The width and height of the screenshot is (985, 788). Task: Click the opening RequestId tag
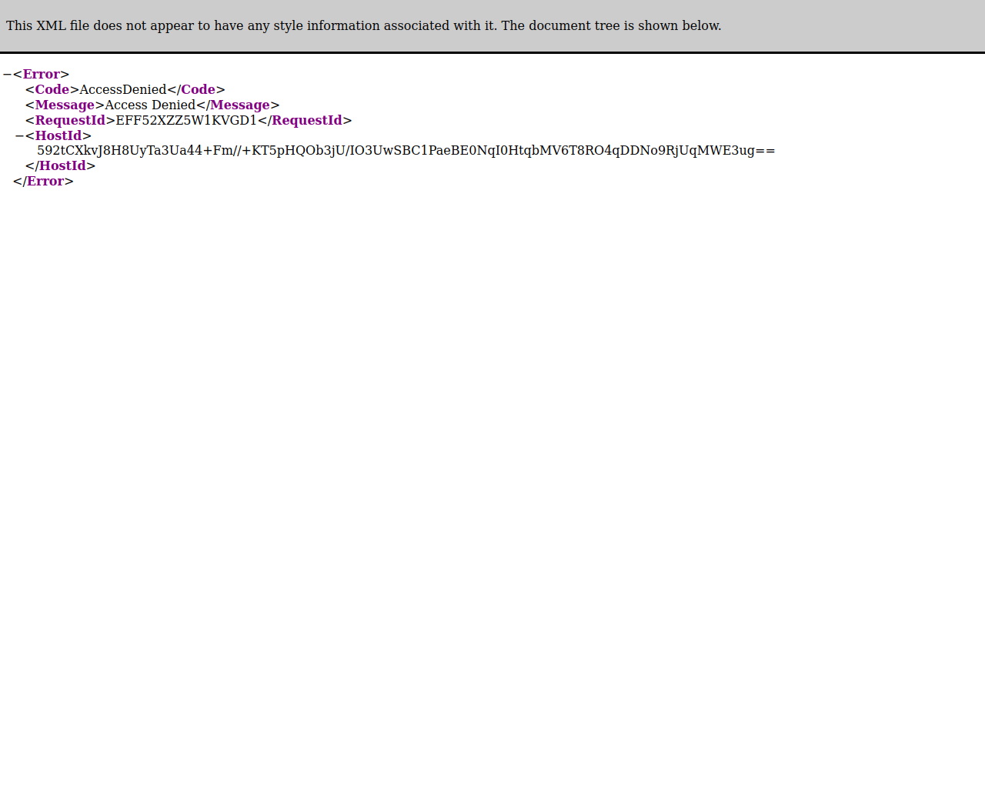70,121
